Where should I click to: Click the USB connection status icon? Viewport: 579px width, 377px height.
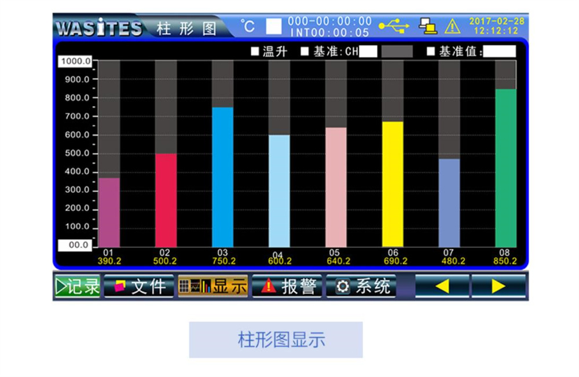coord(394,26)
